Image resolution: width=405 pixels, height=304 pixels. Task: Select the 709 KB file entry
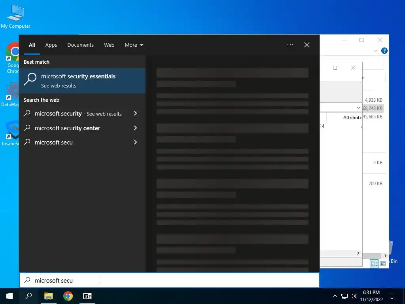[375, 184]
